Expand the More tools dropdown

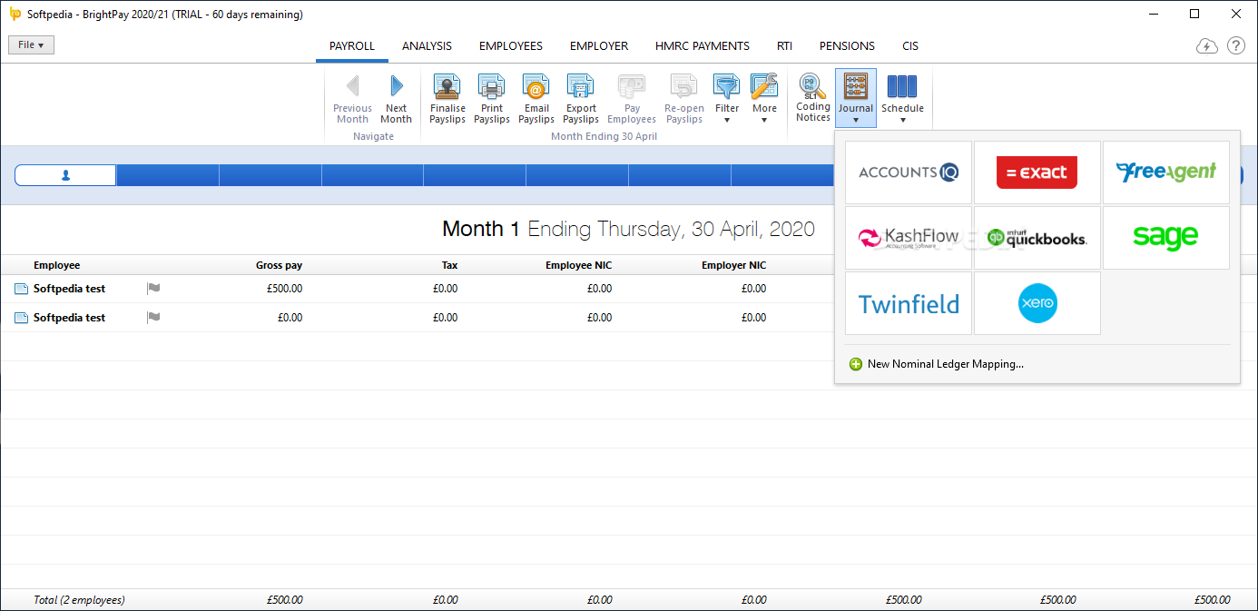click(x=764, y=99)
